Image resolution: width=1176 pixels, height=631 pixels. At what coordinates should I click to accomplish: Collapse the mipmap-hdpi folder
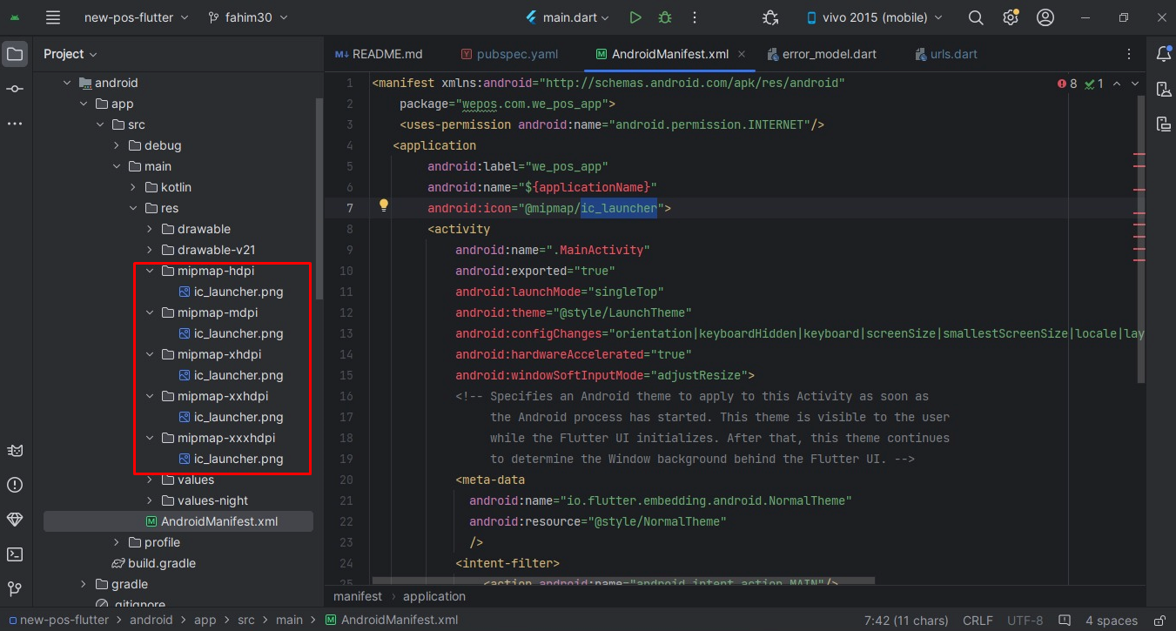coord(151,271)
